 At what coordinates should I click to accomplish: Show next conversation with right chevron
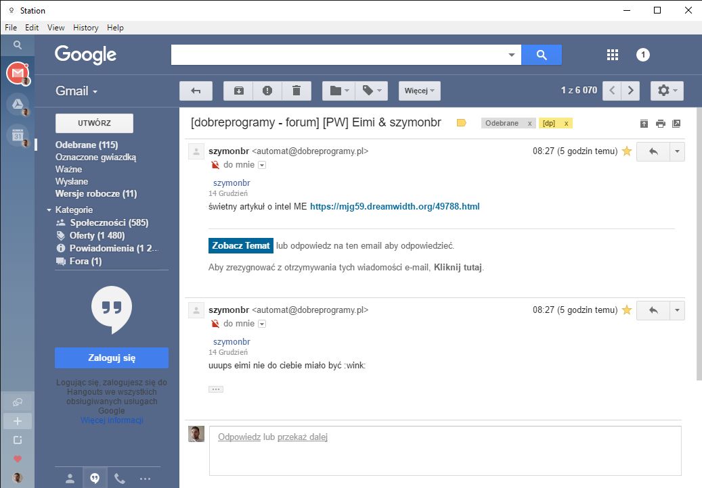coord(630,91)
